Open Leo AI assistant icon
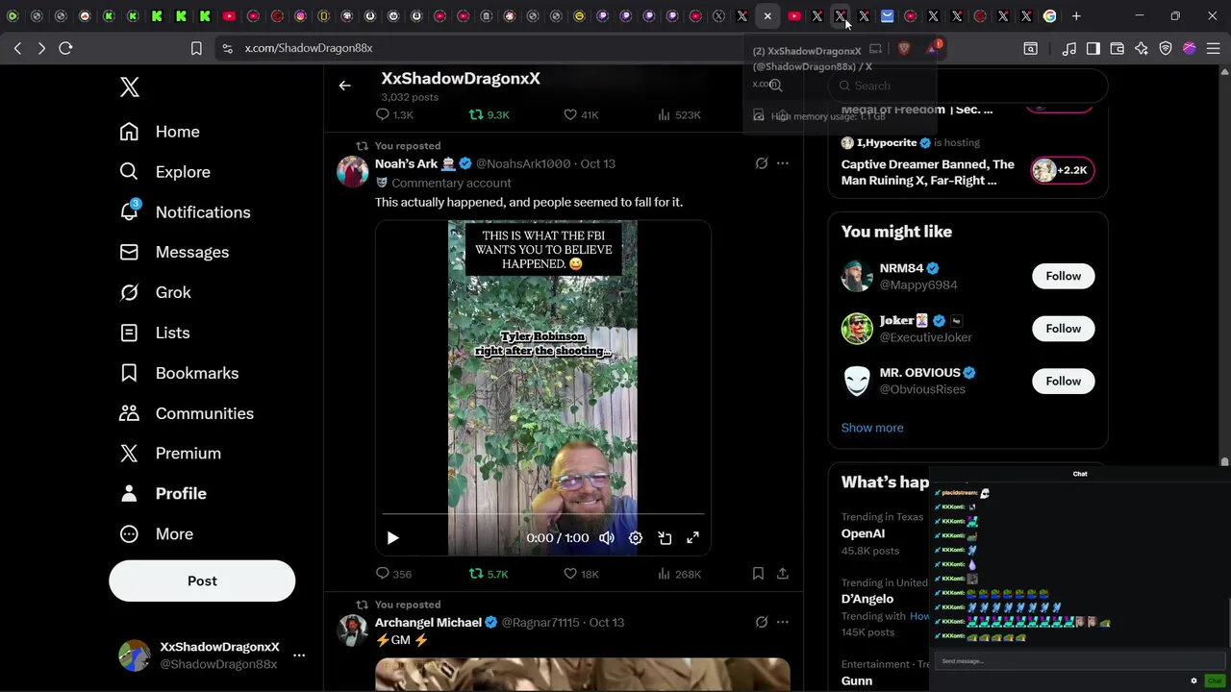The height and width of the screenshot is (692, 1231). tap(1142, 48)
